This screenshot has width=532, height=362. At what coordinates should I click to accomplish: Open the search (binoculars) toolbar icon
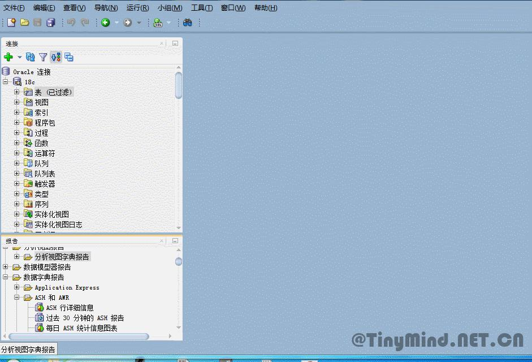click(x=187, y=23)
